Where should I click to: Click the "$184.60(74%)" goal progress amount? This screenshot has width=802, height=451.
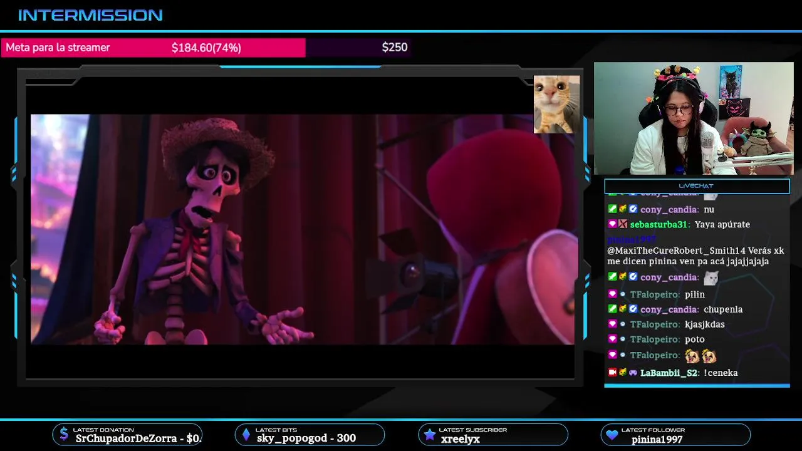[x=206, y=48]
